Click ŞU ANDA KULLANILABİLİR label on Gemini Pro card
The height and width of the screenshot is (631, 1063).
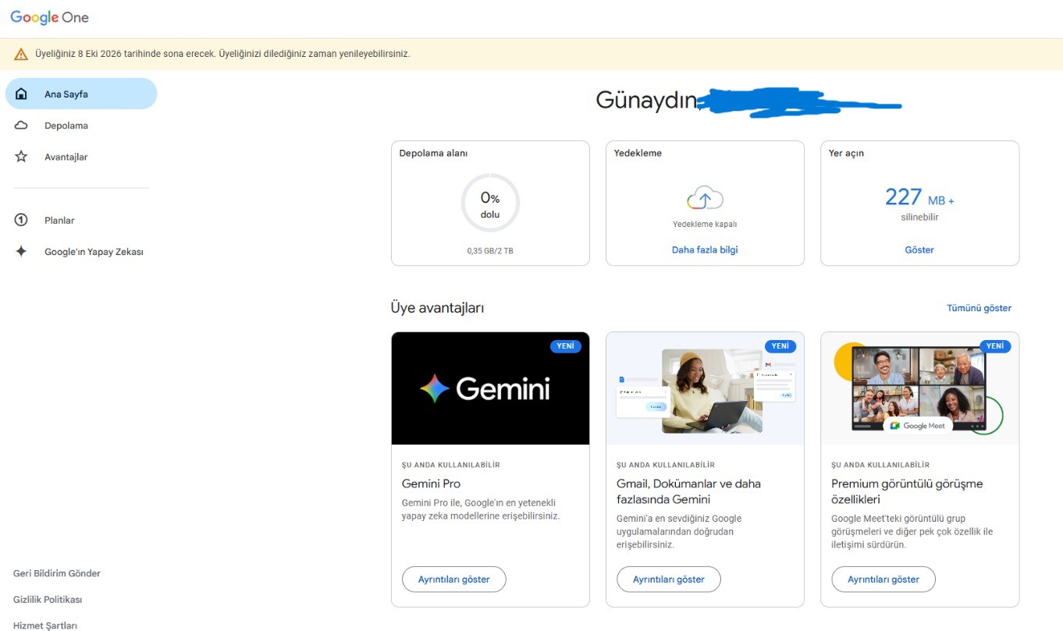450,465
